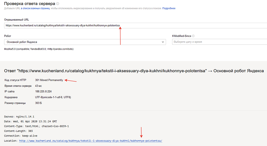
Task: Click the Connection: keep-alive header line
Action: pyautogui.click(x=21, y=136)
